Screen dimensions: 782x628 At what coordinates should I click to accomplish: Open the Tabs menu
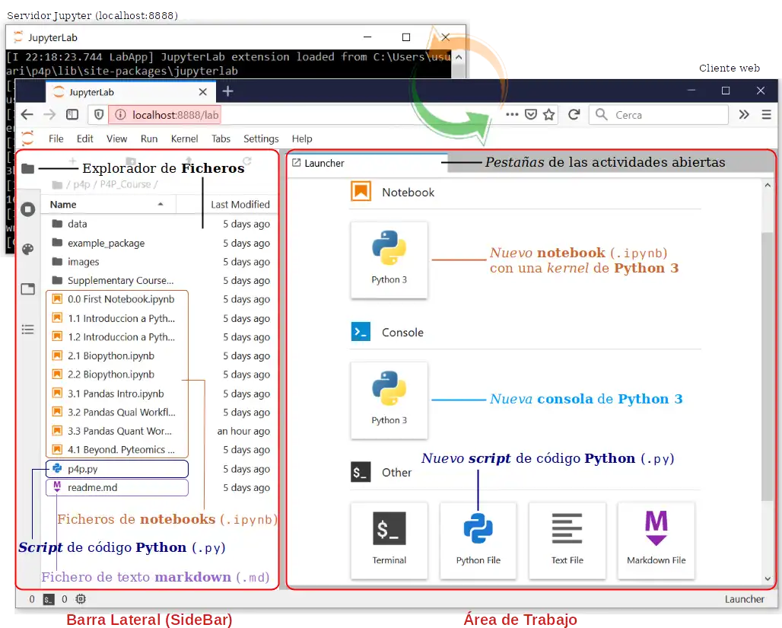pyautogui.click(x=221, y=139)
